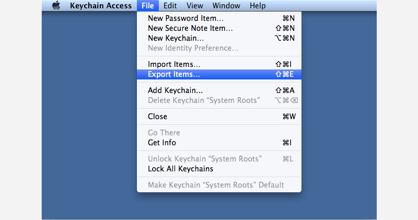The height and width of the screenshot is (220, 418).
Task: Create a New Keychain
Action: click(x=176, y=38)
